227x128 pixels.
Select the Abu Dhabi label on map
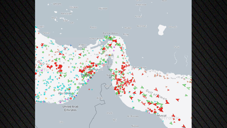(64, 93)
